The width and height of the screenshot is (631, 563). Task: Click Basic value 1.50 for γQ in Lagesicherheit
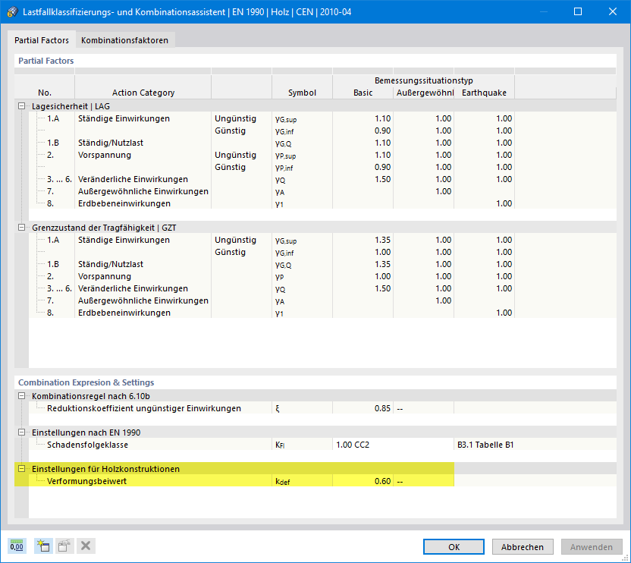[363, 179]
